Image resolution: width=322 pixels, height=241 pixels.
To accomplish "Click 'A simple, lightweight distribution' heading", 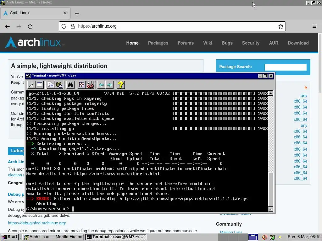I will [59, 66].
